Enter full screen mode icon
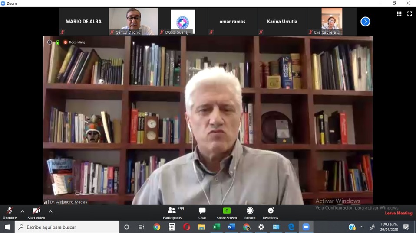The height and width of the screenshot is (233, 416). 409,13
